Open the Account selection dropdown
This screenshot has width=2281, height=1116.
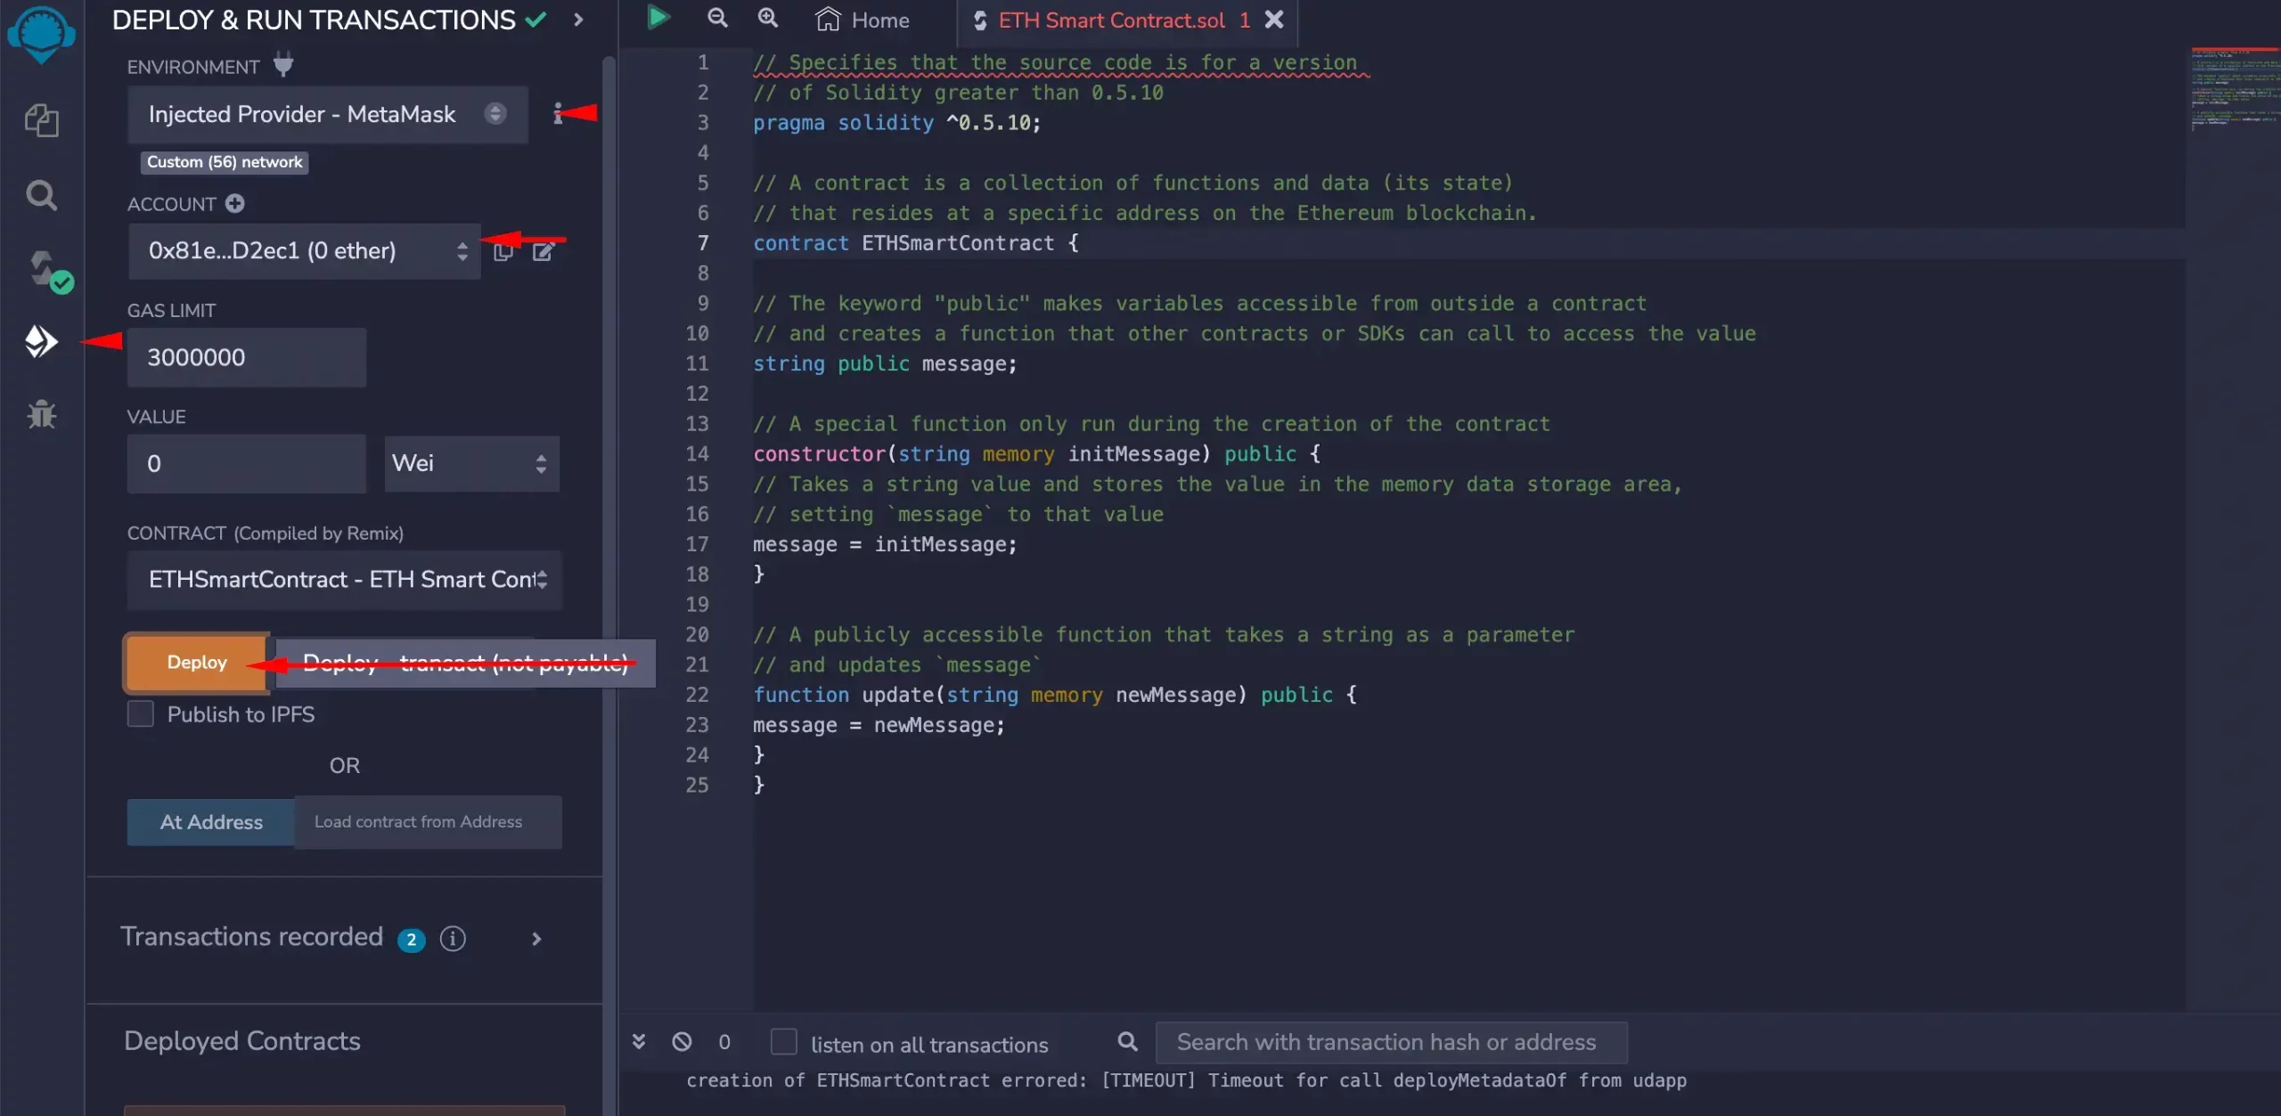coord(305,251)
